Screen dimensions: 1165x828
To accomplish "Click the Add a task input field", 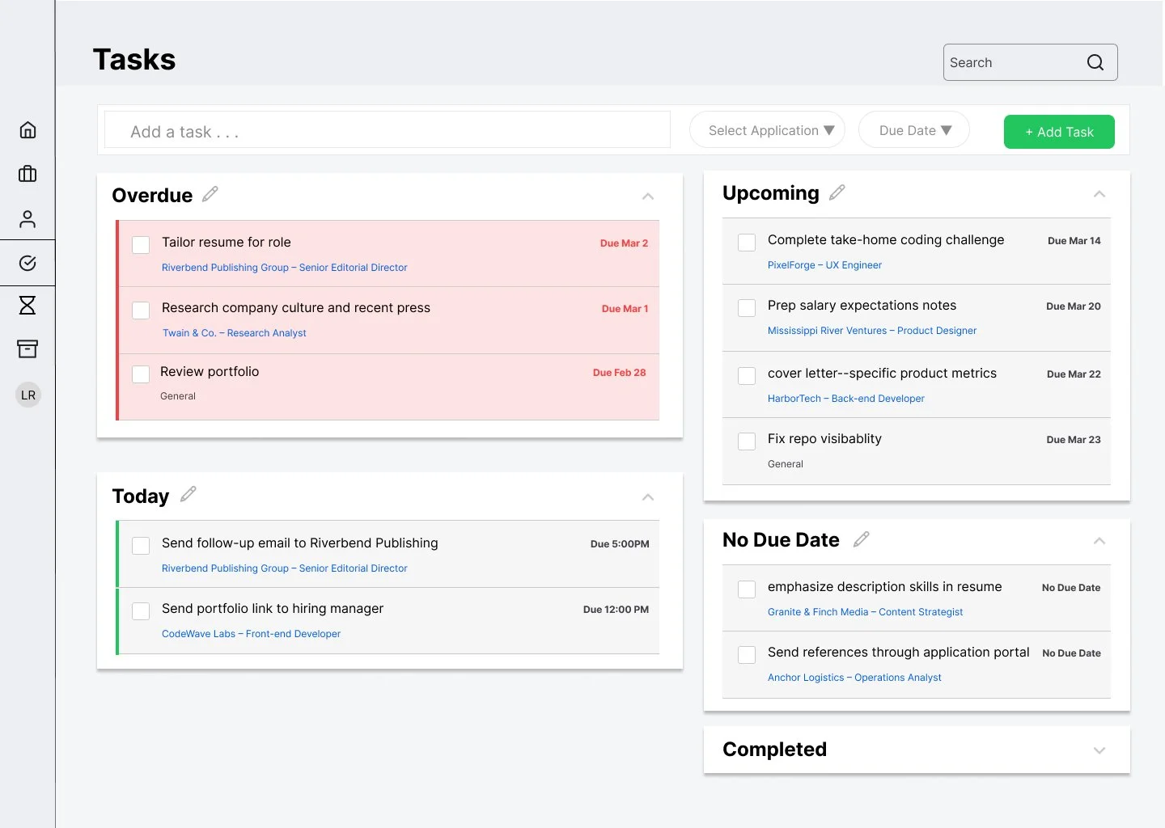I will [x=386, y=131].
